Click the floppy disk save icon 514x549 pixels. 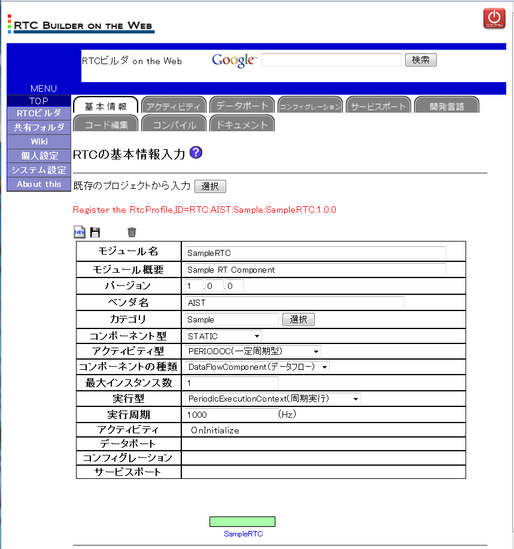pos(95,232)
